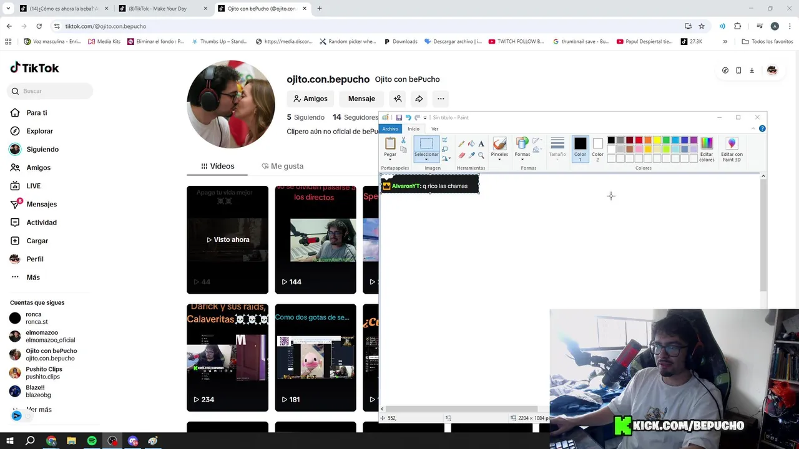Click the Mensaje button on the profile
799x449 pixels.
361,99
